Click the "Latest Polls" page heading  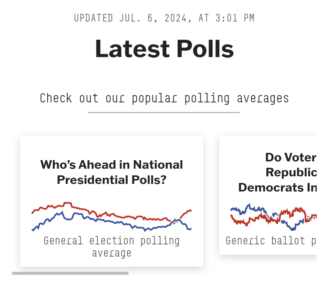(164, 49)
